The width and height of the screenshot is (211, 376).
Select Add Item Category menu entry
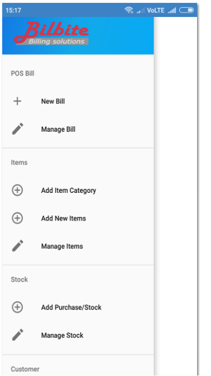point(78,191)
